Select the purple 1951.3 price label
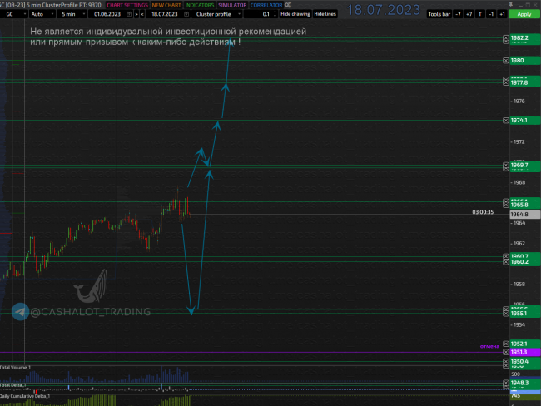541x406 pixels. point(525,352)
